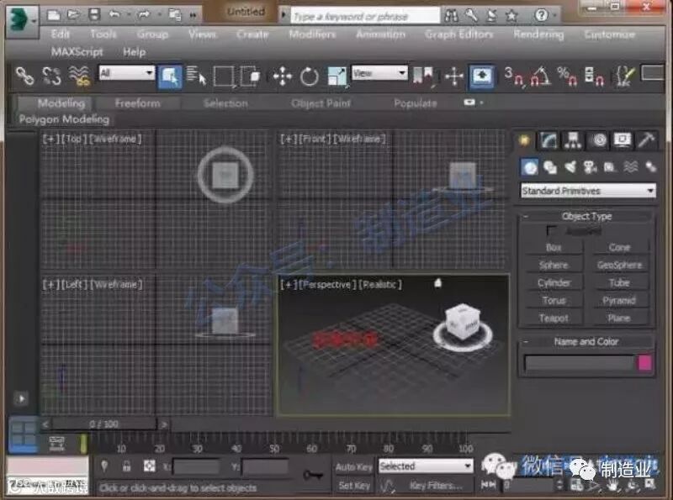Open the Selected key filter dropdown
This screenshot has width=673, height=500.
[426, 466]
